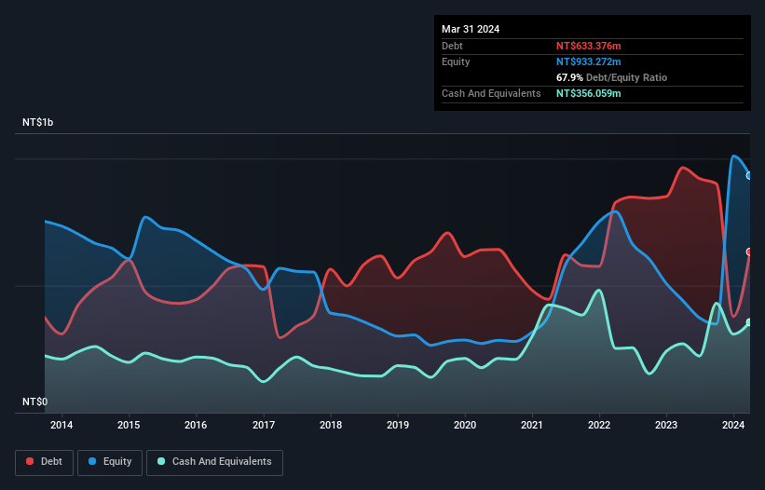Select 2014 on the x-axis
The height and width of the screenshot is (490, 765).
click(x=61, y=426)
